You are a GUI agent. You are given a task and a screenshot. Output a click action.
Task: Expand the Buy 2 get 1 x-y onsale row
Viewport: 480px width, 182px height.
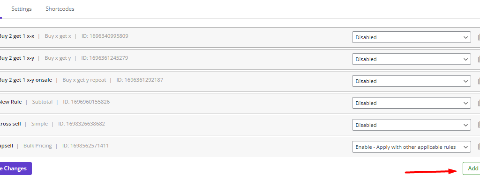240,81
